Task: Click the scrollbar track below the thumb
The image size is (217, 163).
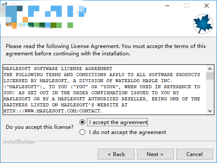Action: coord(210,93)
